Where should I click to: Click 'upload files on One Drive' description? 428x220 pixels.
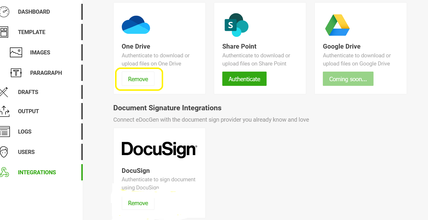152,63
